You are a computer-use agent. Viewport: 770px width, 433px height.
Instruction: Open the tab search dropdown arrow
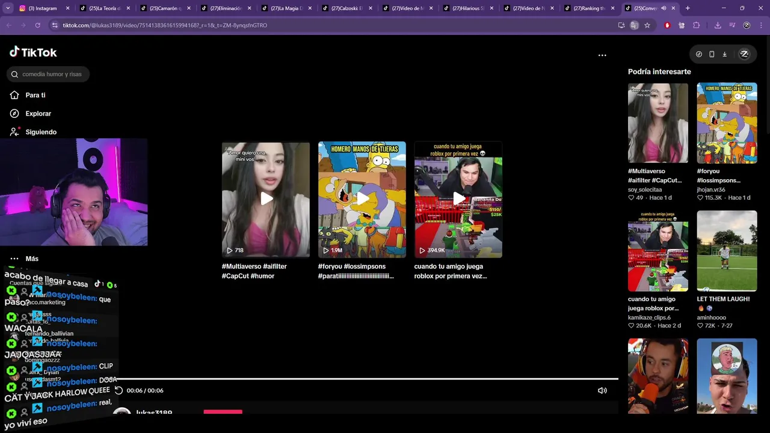(x=8, y=8)
